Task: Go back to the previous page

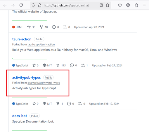Action: [x=5, y=5]
